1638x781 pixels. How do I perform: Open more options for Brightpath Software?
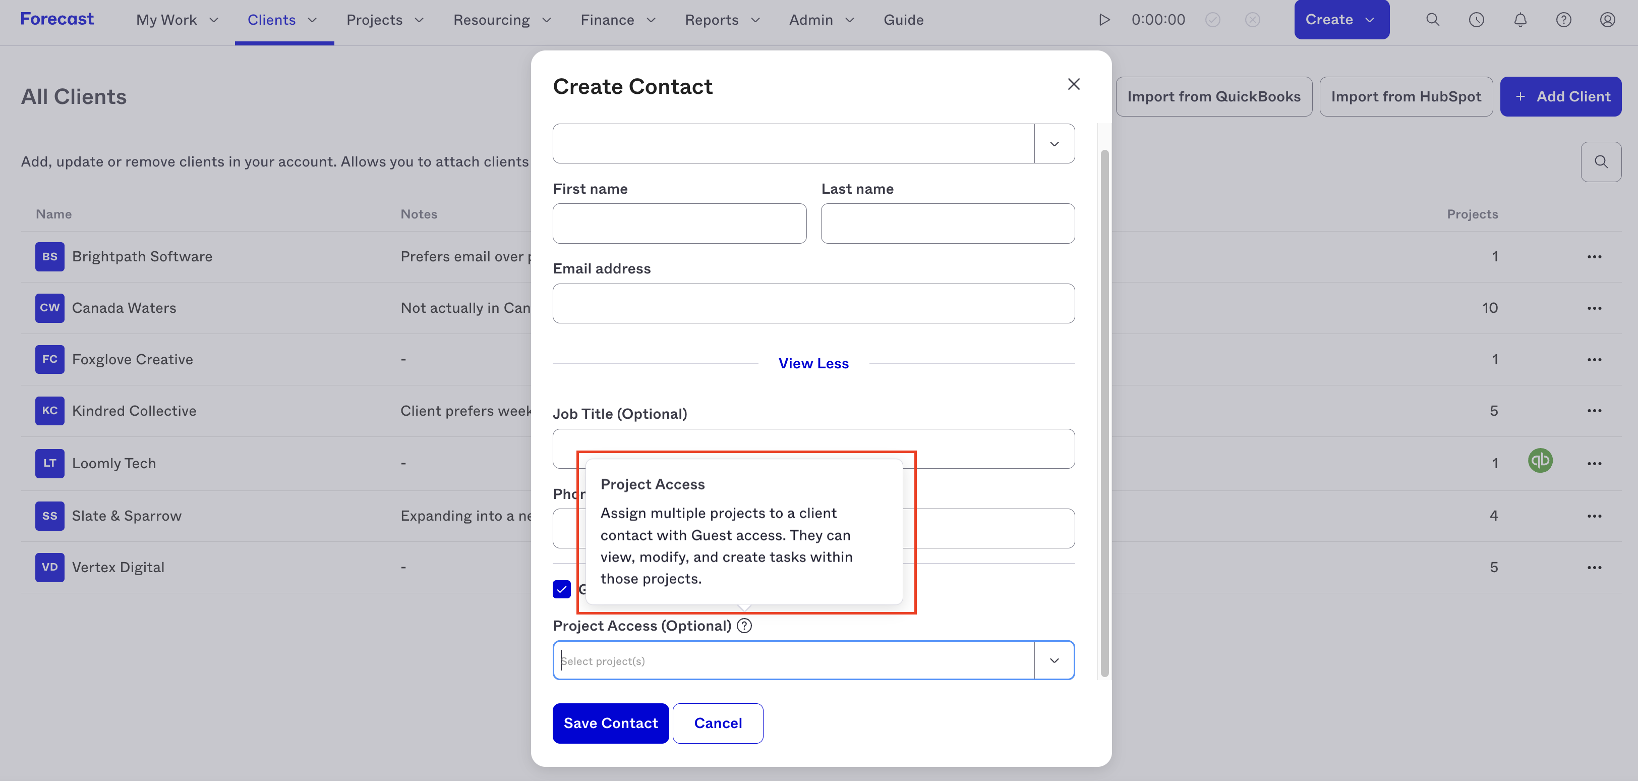point(1594,257)
